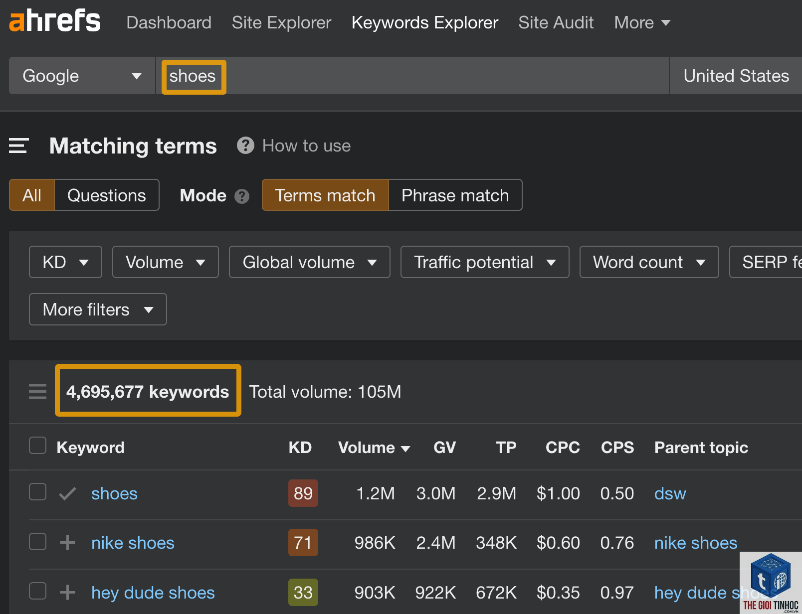Click the Total volume: 105M text

(325, 392)
